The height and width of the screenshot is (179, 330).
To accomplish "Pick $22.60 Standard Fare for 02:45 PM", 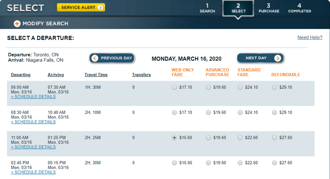I will (x=240, y=163).
